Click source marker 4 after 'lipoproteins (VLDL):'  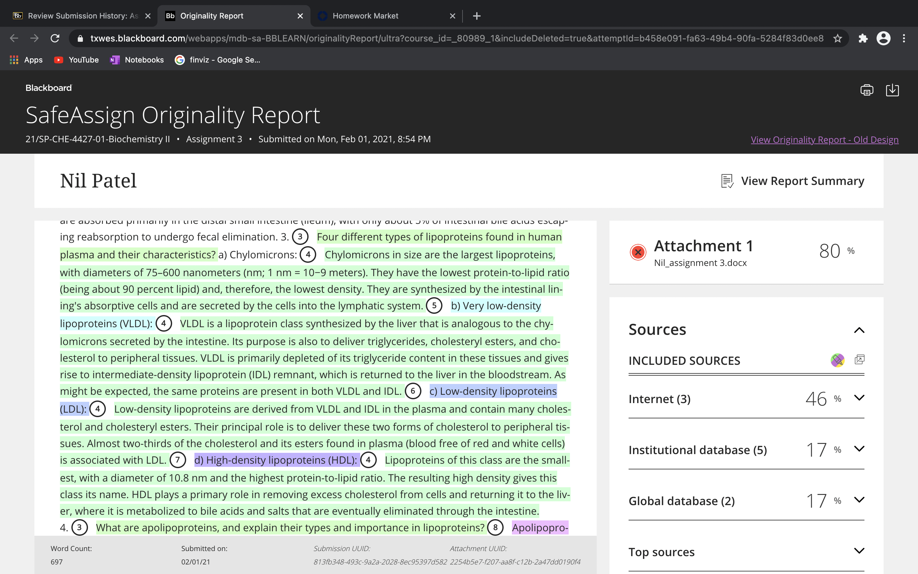point(164,323)
